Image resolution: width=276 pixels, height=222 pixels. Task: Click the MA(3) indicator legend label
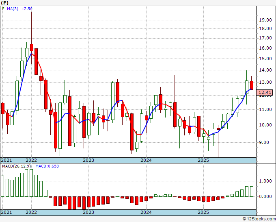[x=13, y=9]
